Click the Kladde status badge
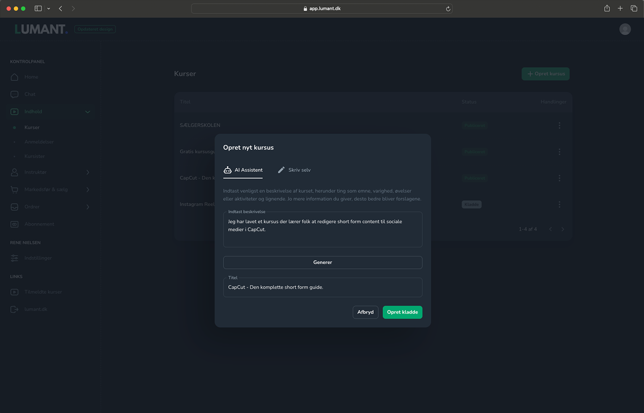Viewport: 644px width, 413px height. coord(472,204)
